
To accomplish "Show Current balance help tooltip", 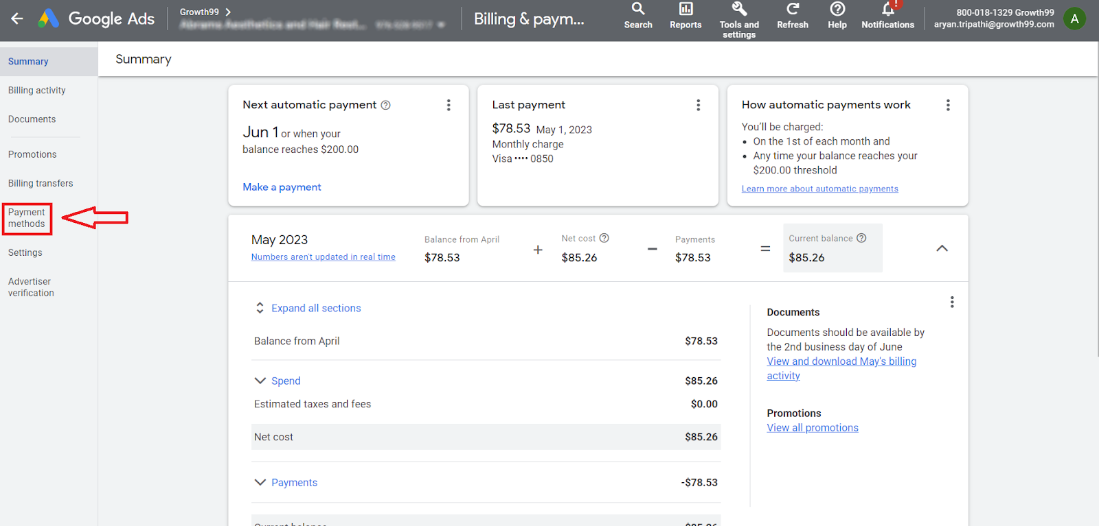I will [861, 238].
